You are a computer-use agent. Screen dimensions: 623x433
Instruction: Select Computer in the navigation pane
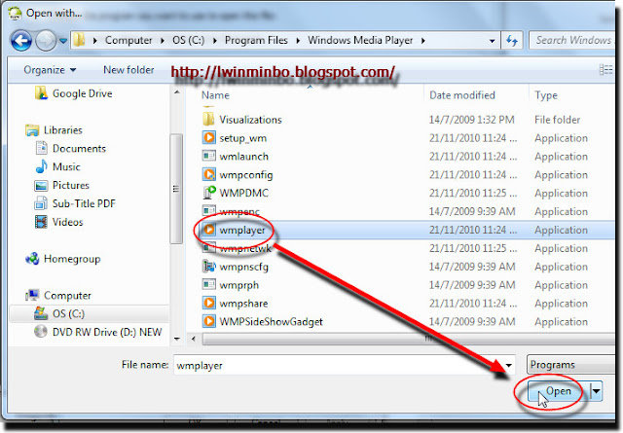[67, 295]
